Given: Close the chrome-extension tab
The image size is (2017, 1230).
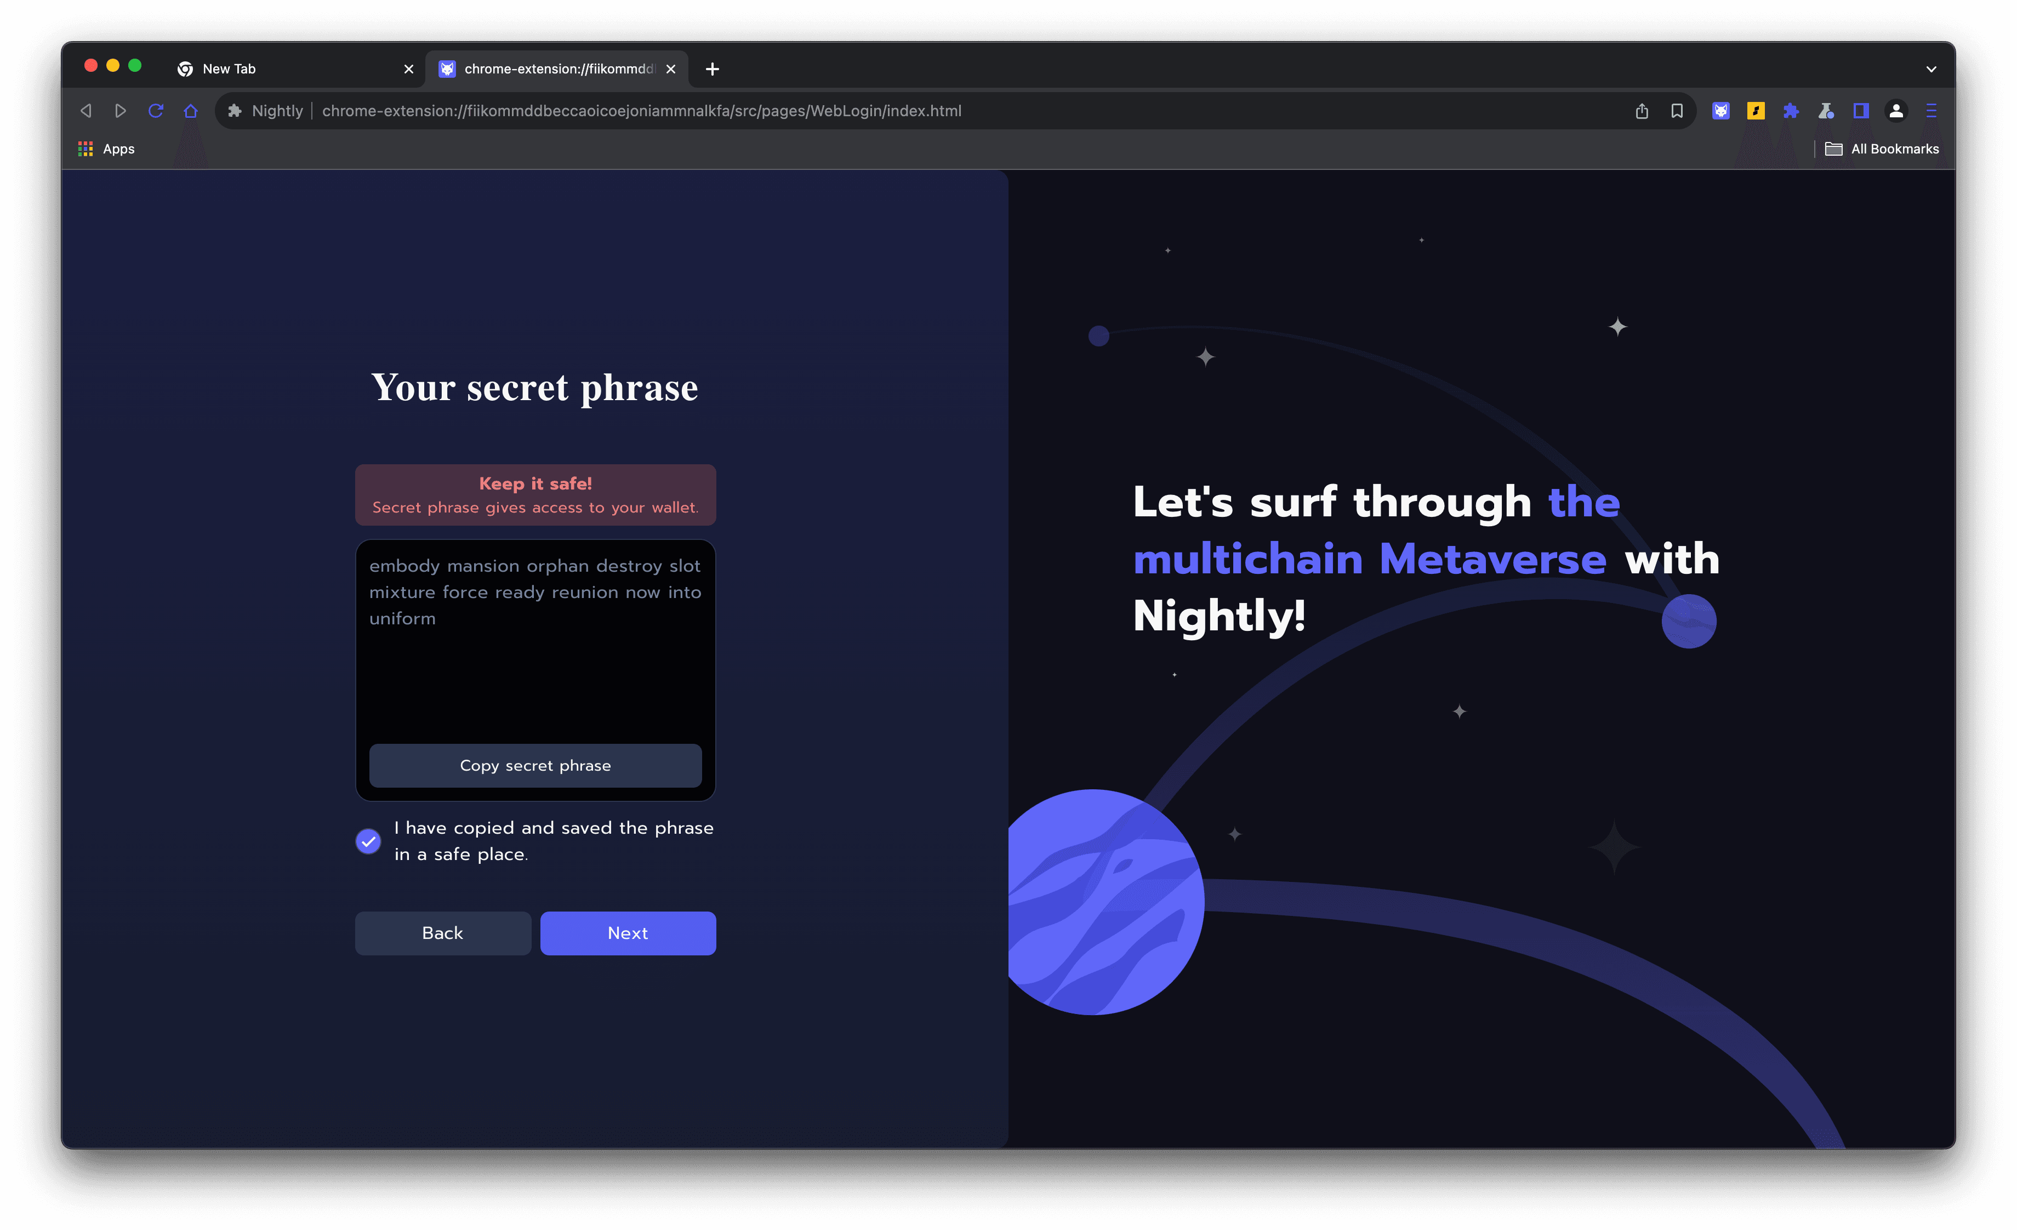Looking at the screenshot, I should 670,70.
